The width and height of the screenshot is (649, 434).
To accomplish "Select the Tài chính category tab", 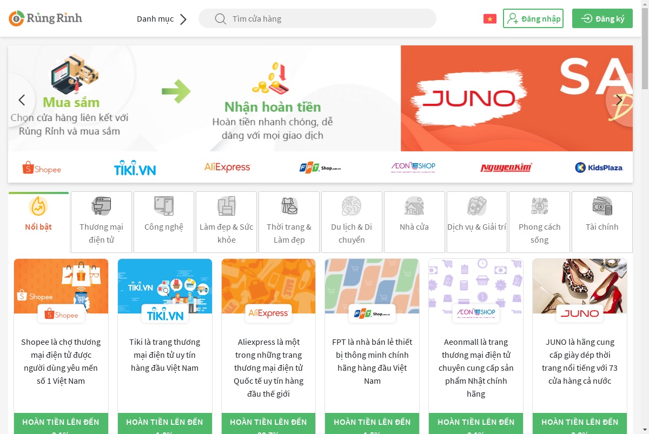I will point(602,222).
